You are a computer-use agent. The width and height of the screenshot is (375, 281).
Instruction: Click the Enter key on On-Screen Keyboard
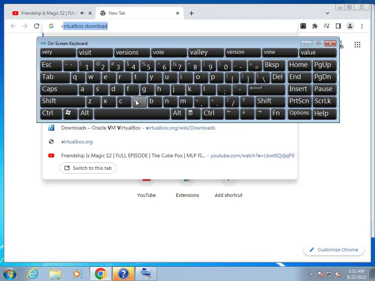tap(267, 90)
